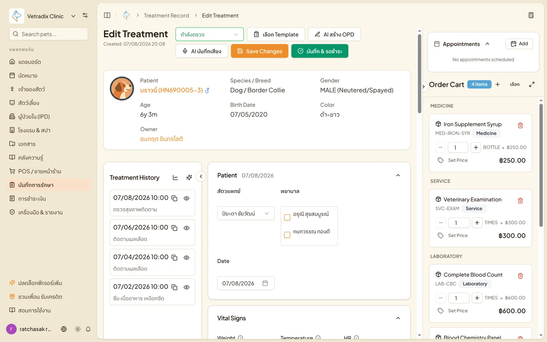Delete Veterinary Examination from cart
The image size is (547, 342).
click(520, 201)
